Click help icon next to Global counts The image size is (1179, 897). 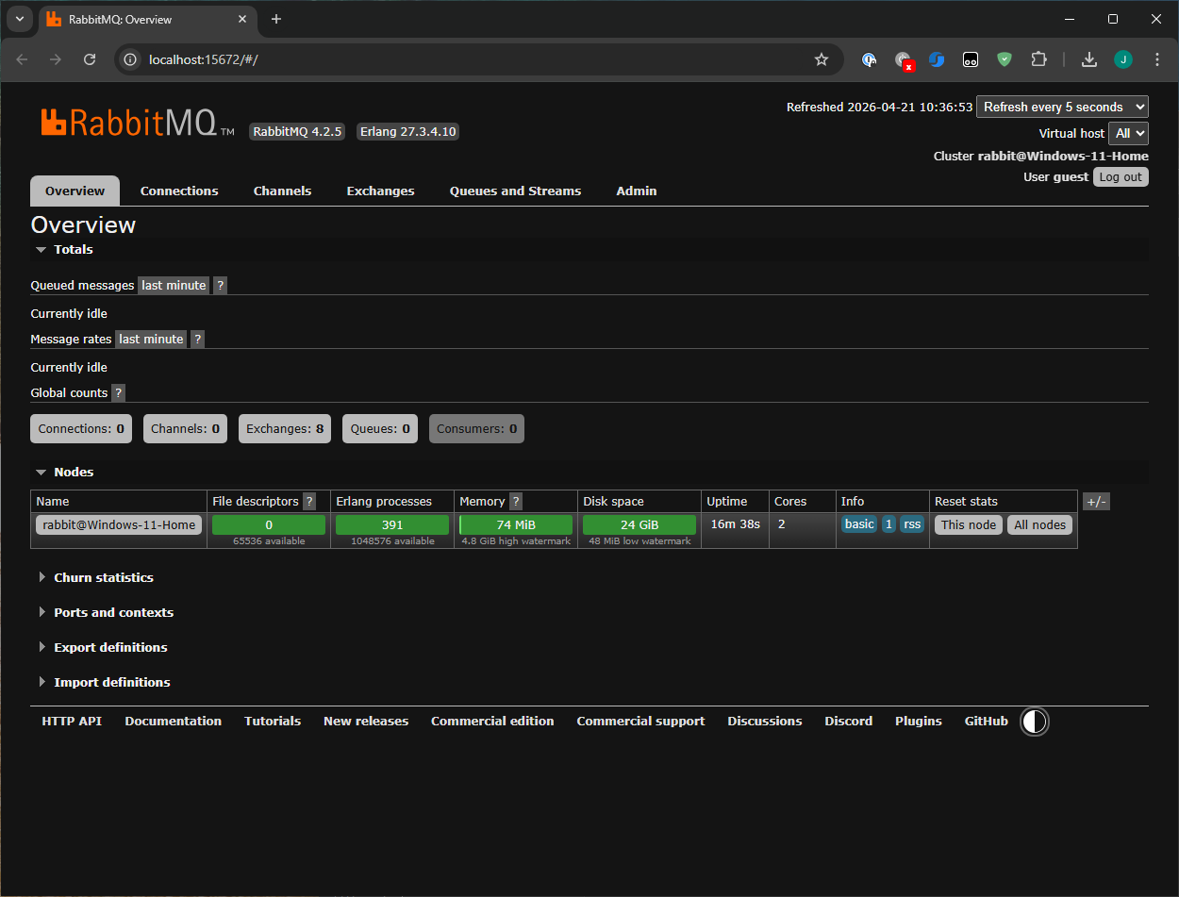(118, 392)
